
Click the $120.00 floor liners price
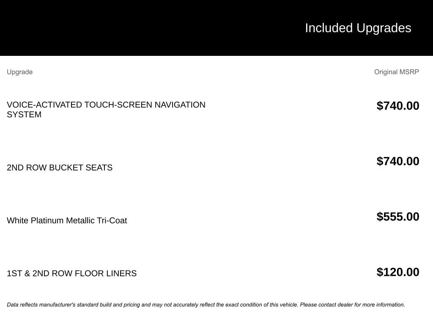(397, 272)
